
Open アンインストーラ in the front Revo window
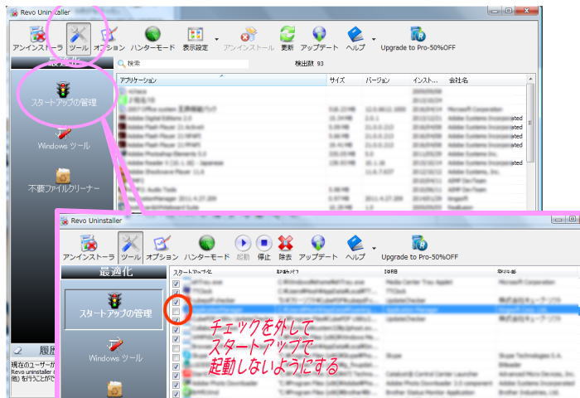[89, 247]
